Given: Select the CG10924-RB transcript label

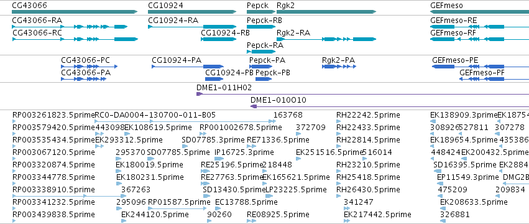Looking at the screenshot, I should 225,33.
